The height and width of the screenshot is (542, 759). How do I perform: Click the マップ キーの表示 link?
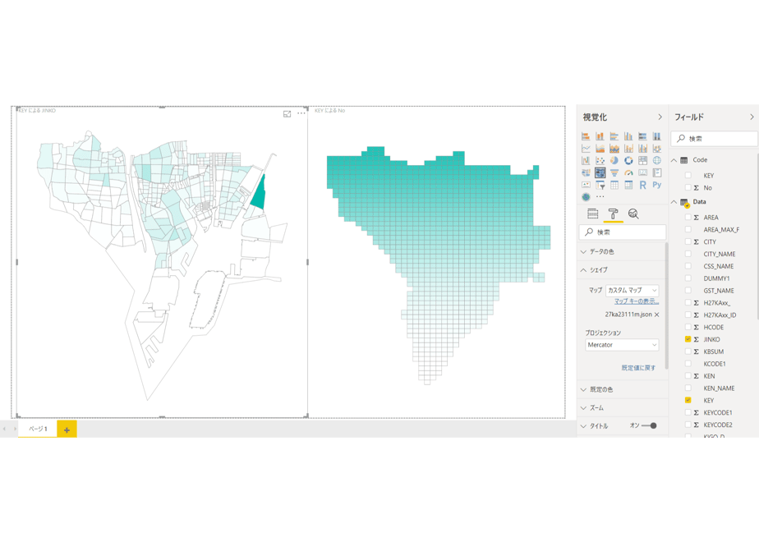click(637, 301)
